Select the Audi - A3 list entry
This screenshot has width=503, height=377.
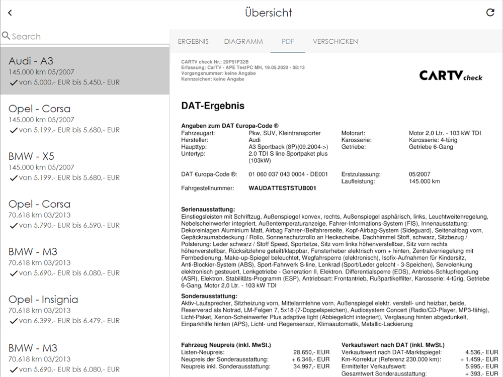(x=85, y=71)
